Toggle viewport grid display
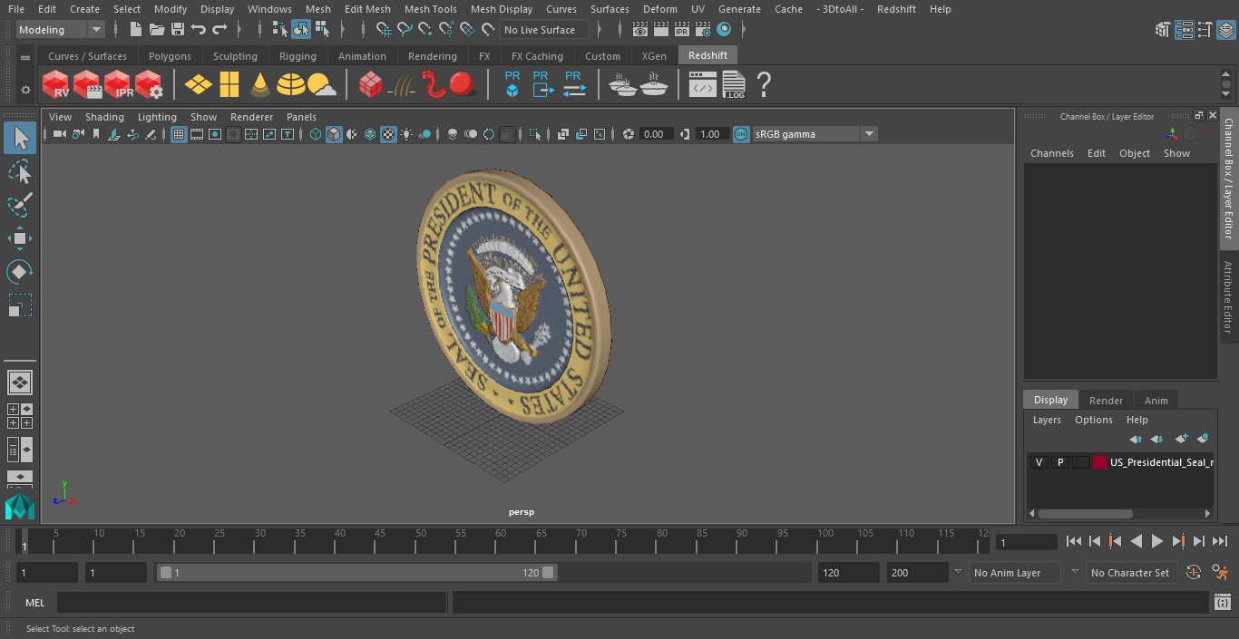Image resolution: width=1239 pixels, height=639 pixels. click(179, 134)
